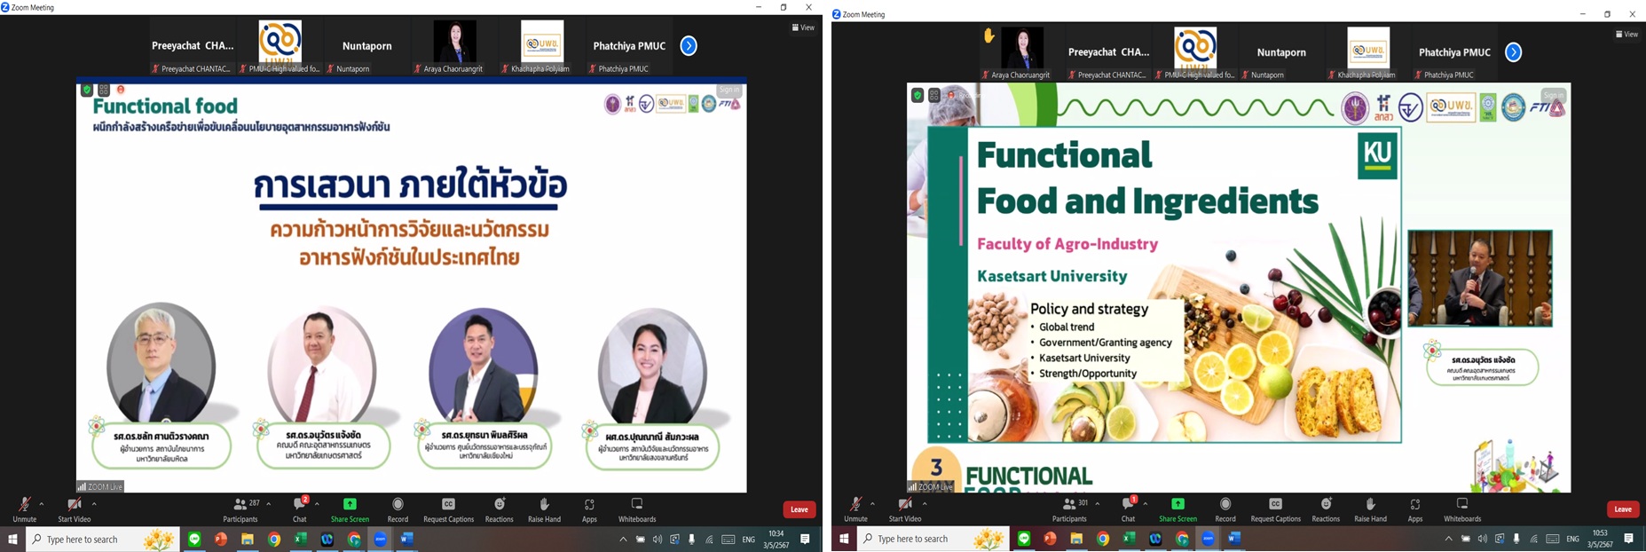Open notification center on right taskbar
The height and width of the screenshot is (552, 1646).
click(1628, 539)
